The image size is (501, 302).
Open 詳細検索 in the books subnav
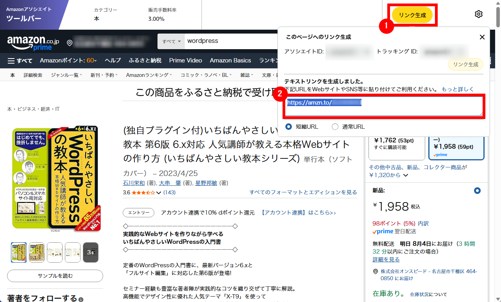pos(33,75)
